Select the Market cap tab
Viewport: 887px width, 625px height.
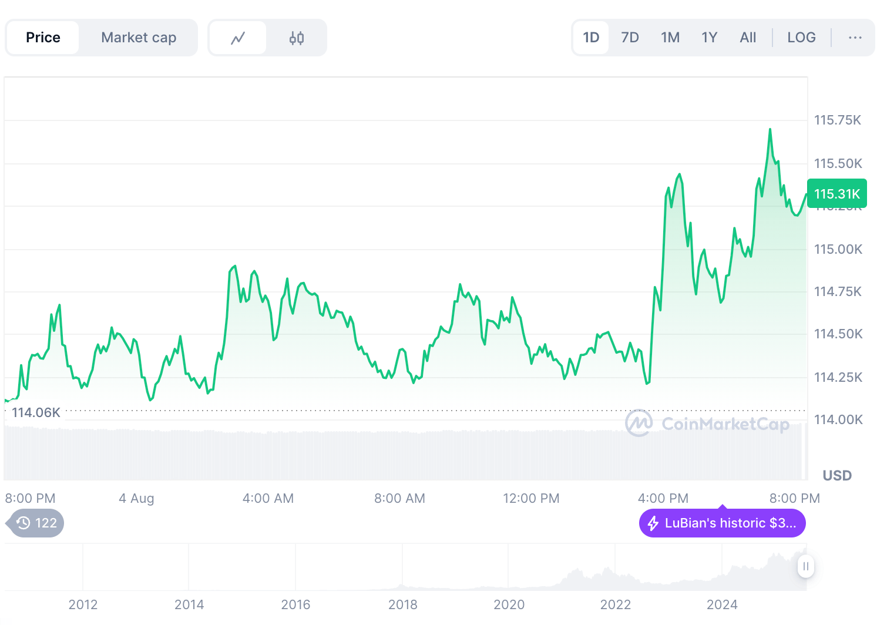pyautogui.click(x=139, y=38)
